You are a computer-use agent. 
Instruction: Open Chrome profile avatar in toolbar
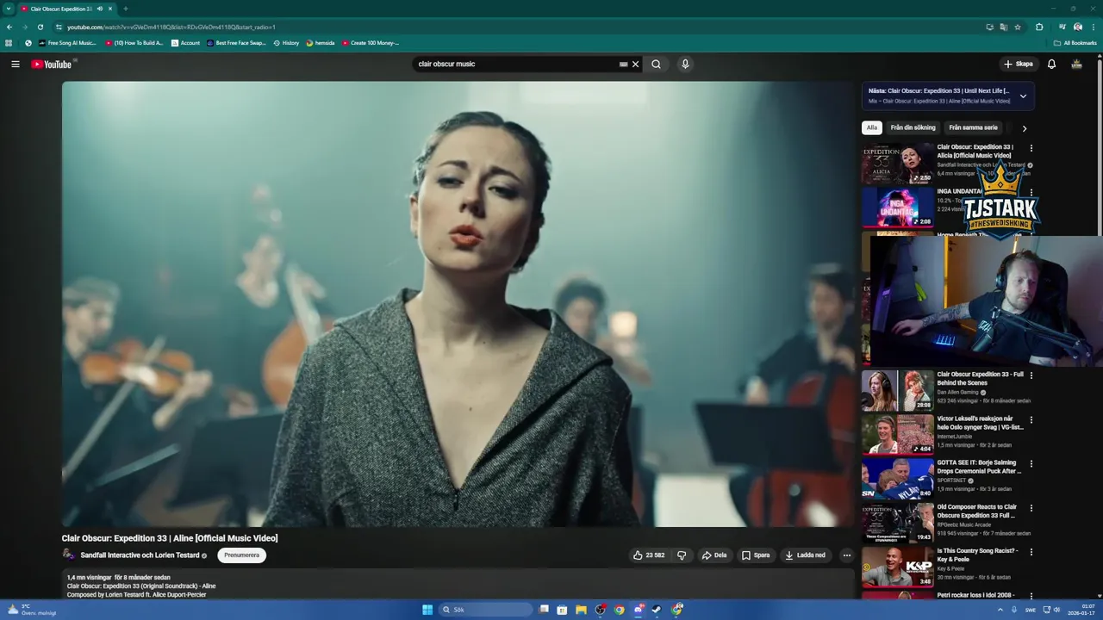click(x=1078, y=27)
